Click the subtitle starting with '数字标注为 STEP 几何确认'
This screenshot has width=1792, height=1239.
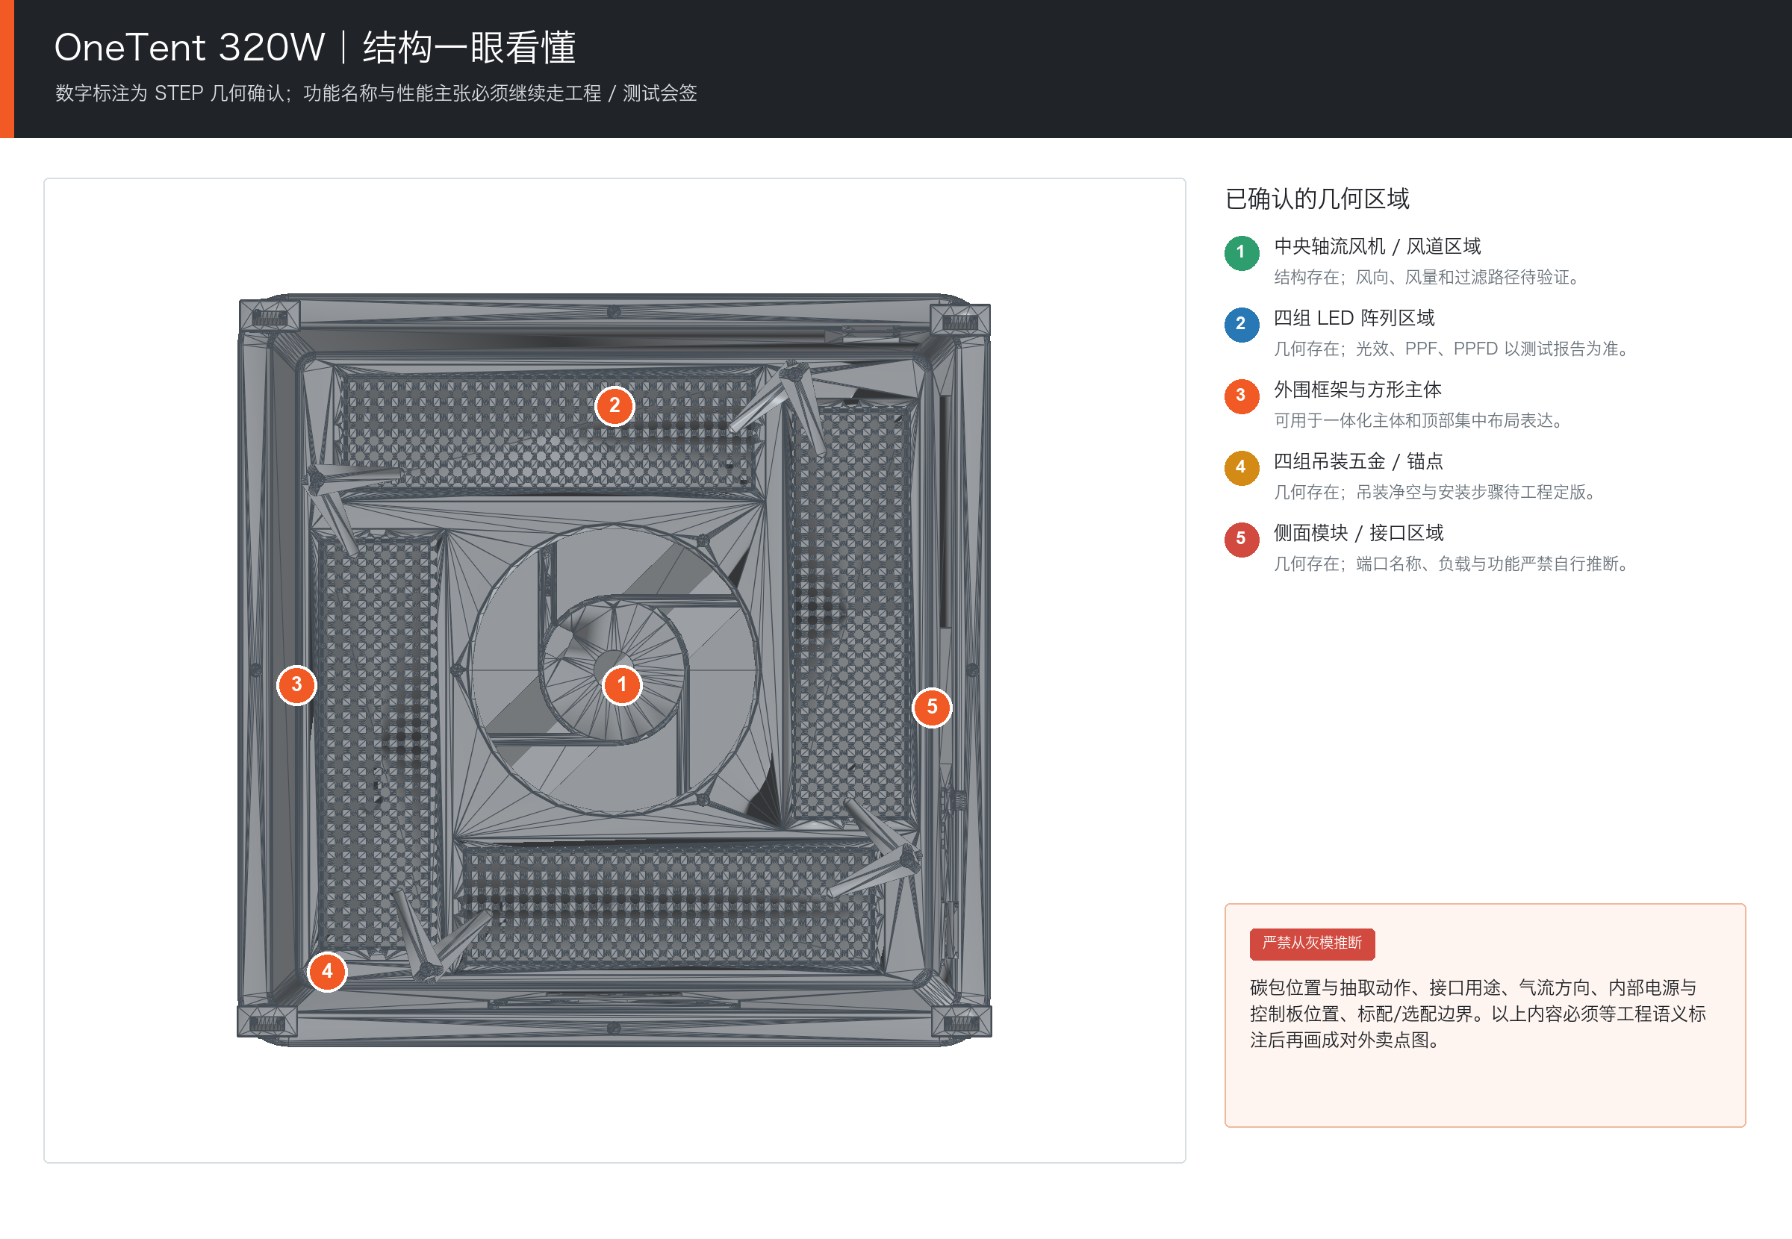(376, 93)
